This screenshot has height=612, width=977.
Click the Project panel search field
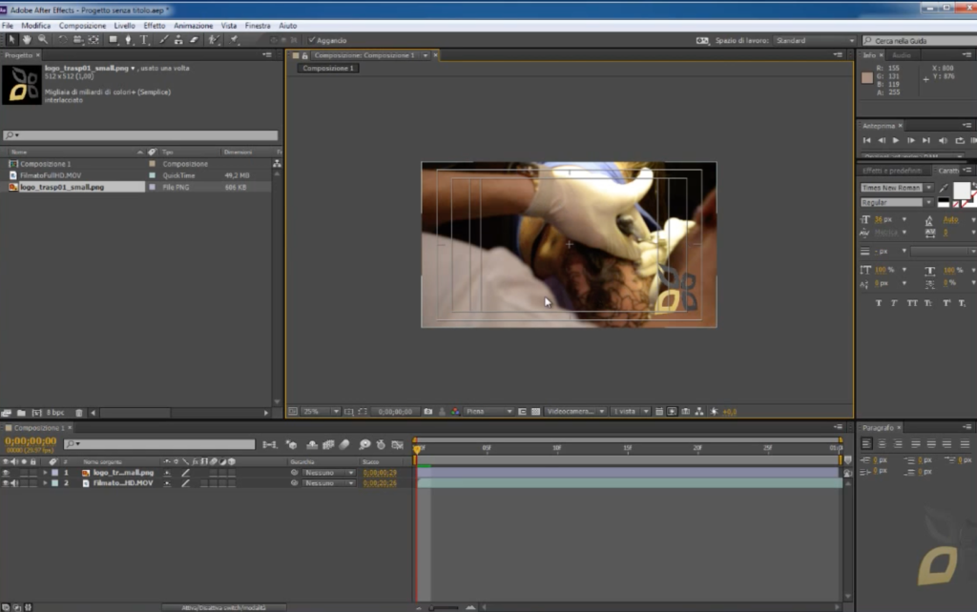pos(140,135)
